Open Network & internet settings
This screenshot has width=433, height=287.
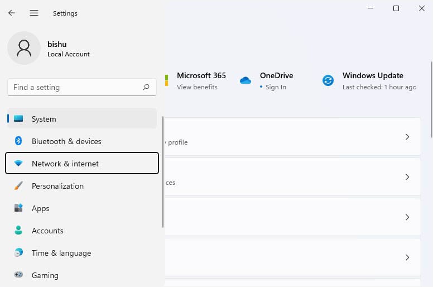tap(82, 163)
